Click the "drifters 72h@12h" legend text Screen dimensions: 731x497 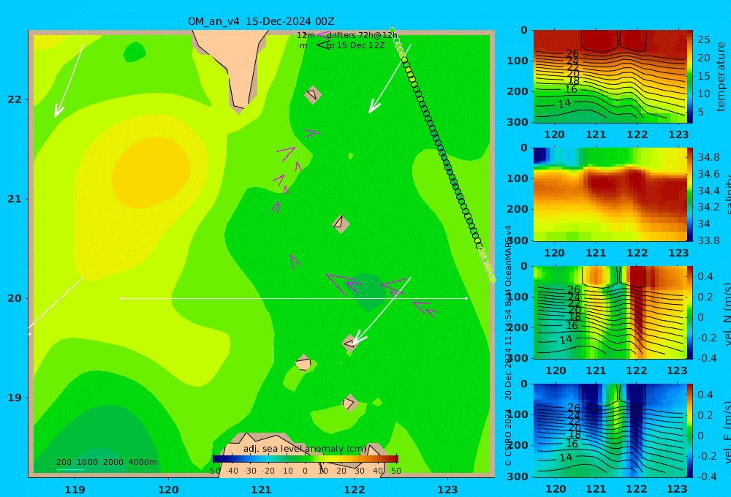tap(362, 35)
